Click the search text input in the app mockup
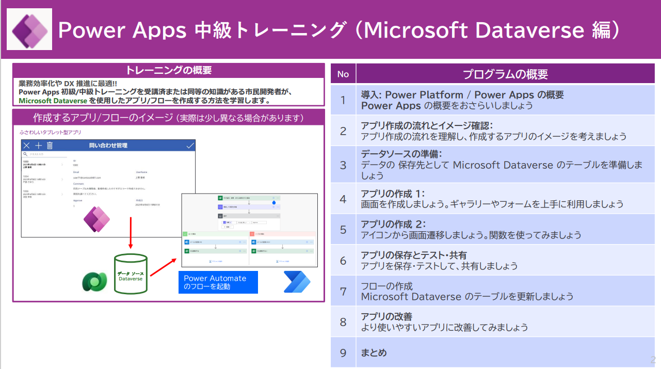Viewport: 661px width, 369px height. [47, 154]
